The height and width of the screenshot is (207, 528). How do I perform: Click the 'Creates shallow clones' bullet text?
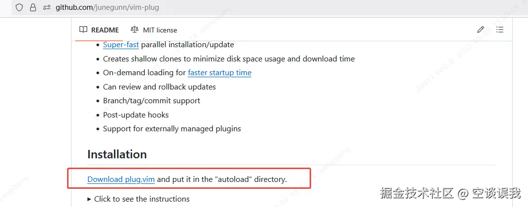(x=229, y=59)
